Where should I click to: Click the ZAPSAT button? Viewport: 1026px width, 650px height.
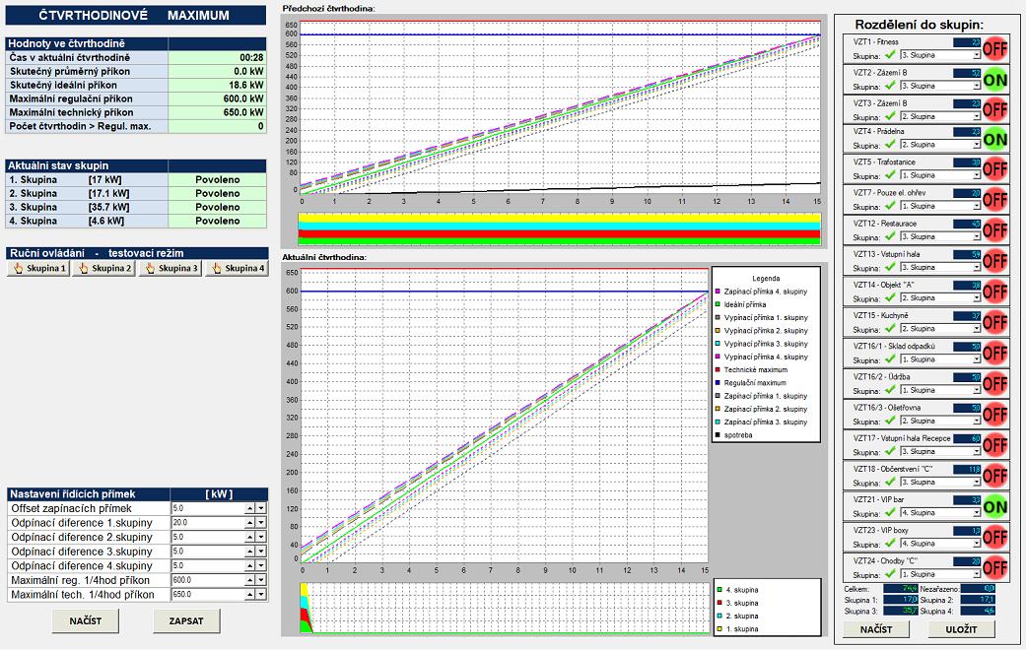[186, 620]
